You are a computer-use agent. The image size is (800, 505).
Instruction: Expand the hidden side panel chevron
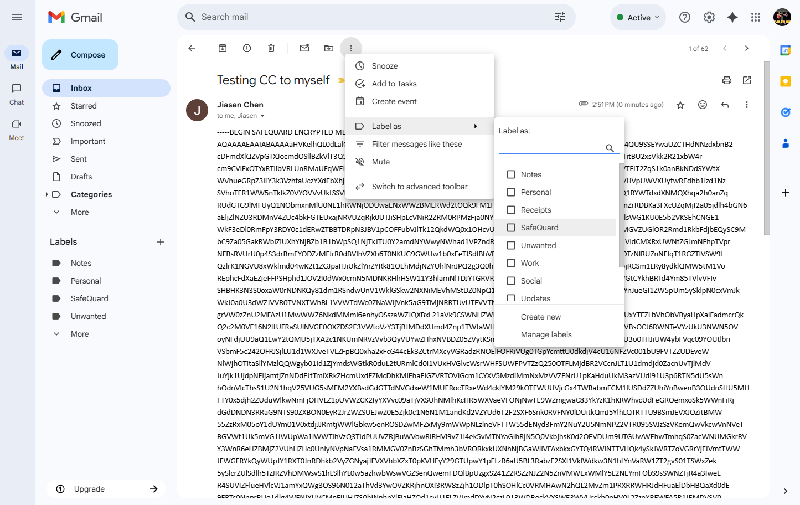(785, 491)
